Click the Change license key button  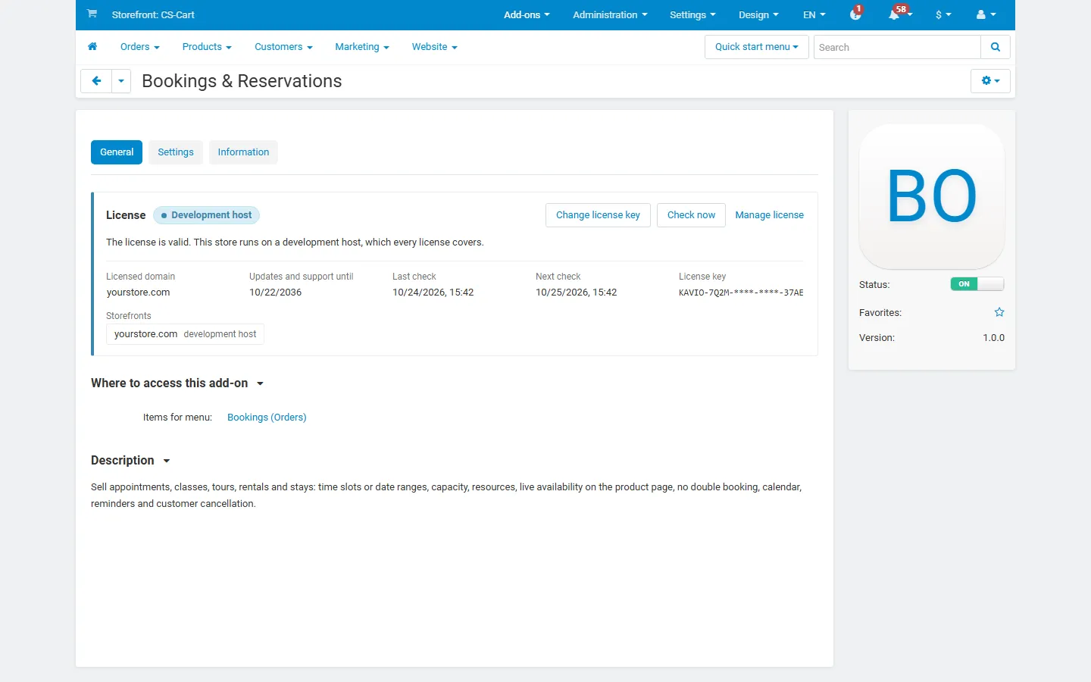tap(598, 215)
